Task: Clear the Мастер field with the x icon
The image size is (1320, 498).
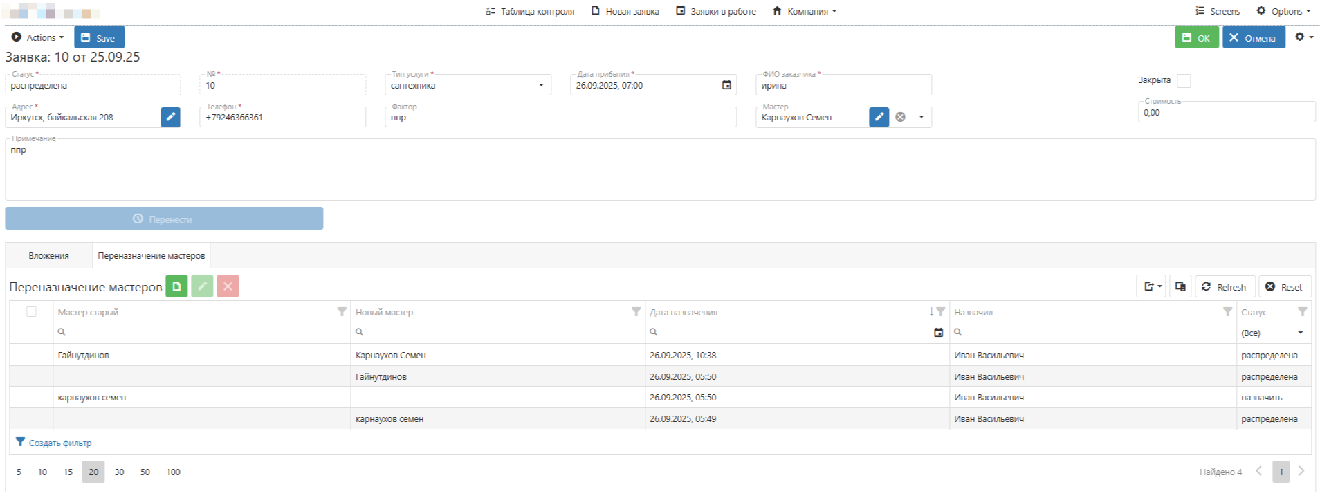Action: click(x=900, y=117)
